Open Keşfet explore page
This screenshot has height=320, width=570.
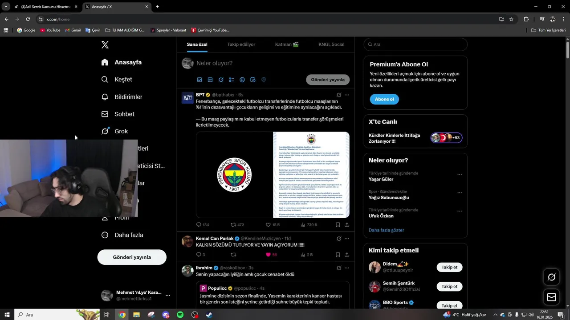tap(117, 80)
